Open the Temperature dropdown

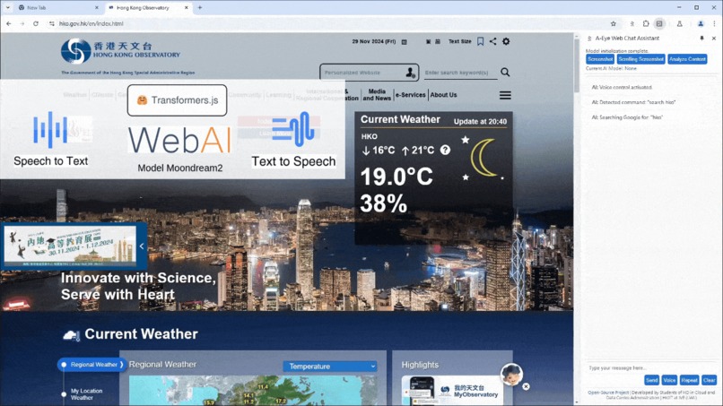point(330,367)
